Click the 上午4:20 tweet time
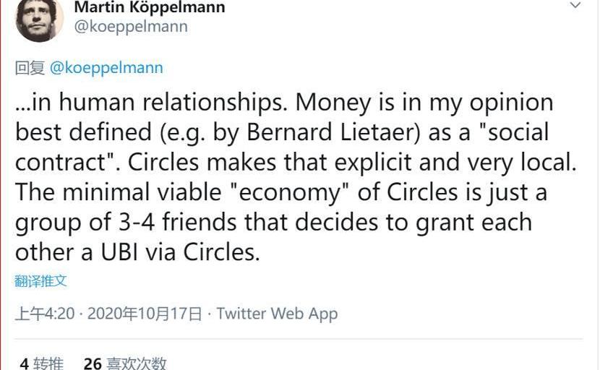The image size is (600, 370). 44,314
